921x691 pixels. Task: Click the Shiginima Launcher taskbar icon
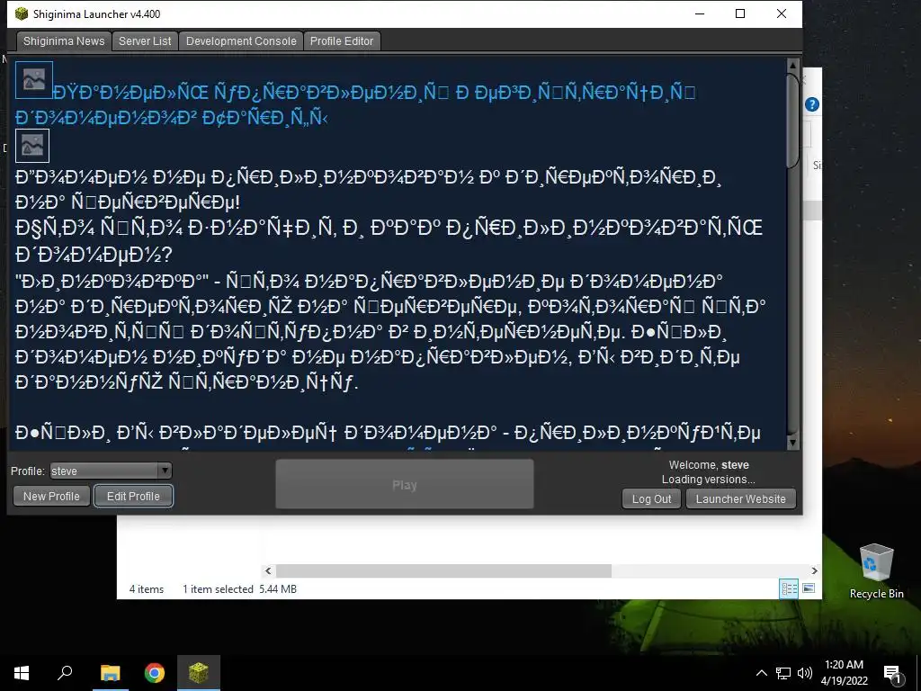(x=199, y=673)
